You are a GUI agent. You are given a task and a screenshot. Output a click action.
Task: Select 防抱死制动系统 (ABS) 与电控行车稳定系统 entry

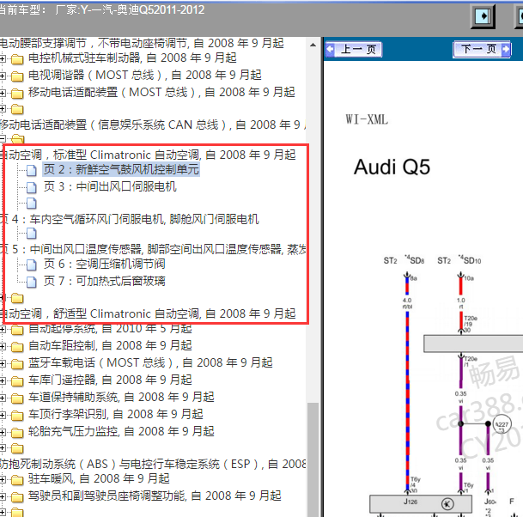click(x=153, y=464)
